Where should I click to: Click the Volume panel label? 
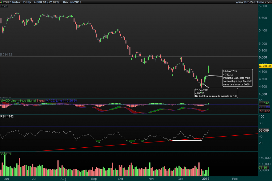coord(6,154)
